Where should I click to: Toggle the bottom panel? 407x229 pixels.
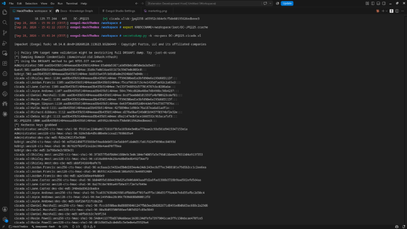coord(378,4)
